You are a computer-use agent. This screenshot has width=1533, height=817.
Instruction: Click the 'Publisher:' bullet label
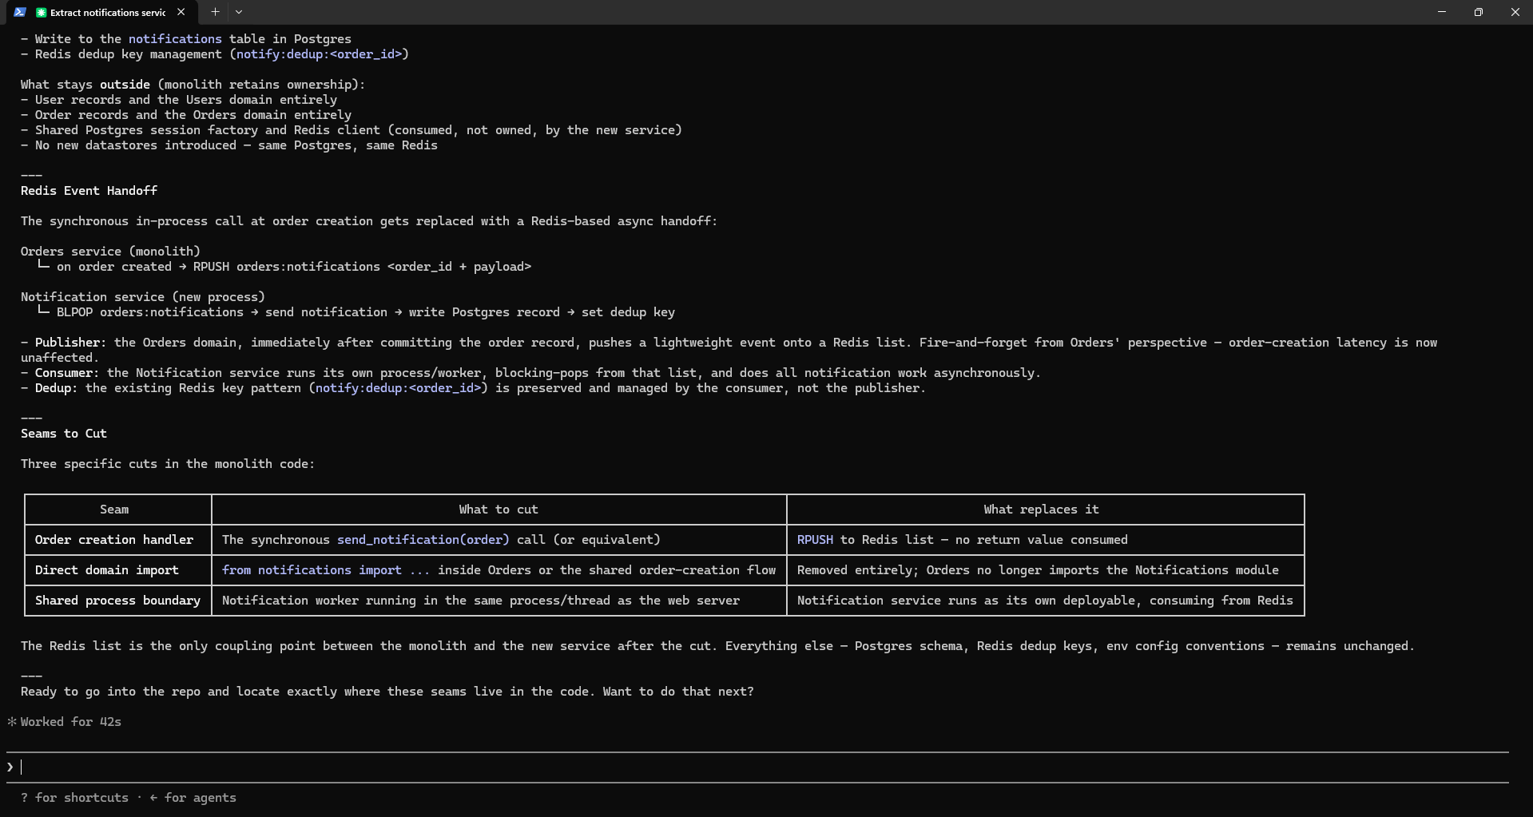coord(70,343)
